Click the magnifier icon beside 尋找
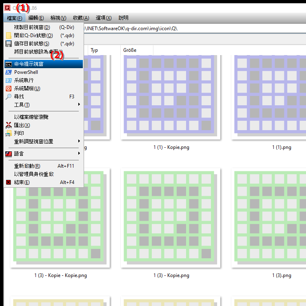306x306 pixels. tap(9, 97)
